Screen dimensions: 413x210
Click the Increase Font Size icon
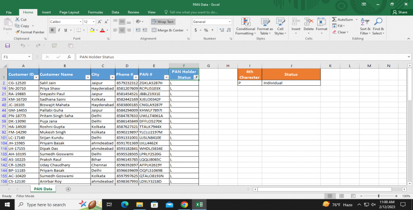coord(100,22)
